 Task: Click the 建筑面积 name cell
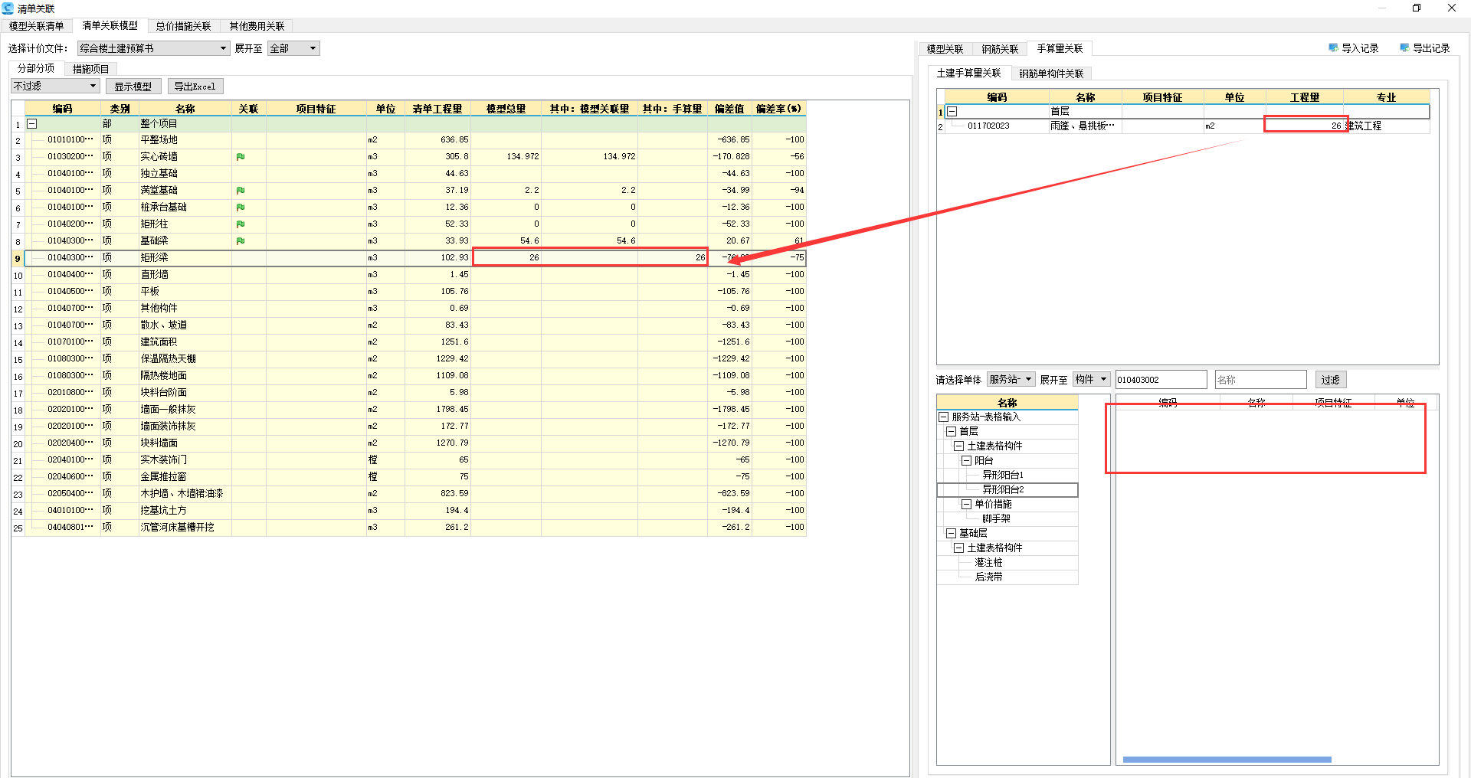(x=185, y=342)
